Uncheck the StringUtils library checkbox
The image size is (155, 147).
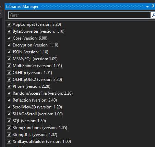9,135
